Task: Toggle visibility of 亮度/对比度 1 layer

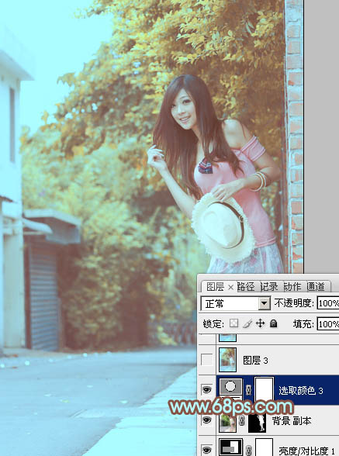Action: click(x=206, y=450)
